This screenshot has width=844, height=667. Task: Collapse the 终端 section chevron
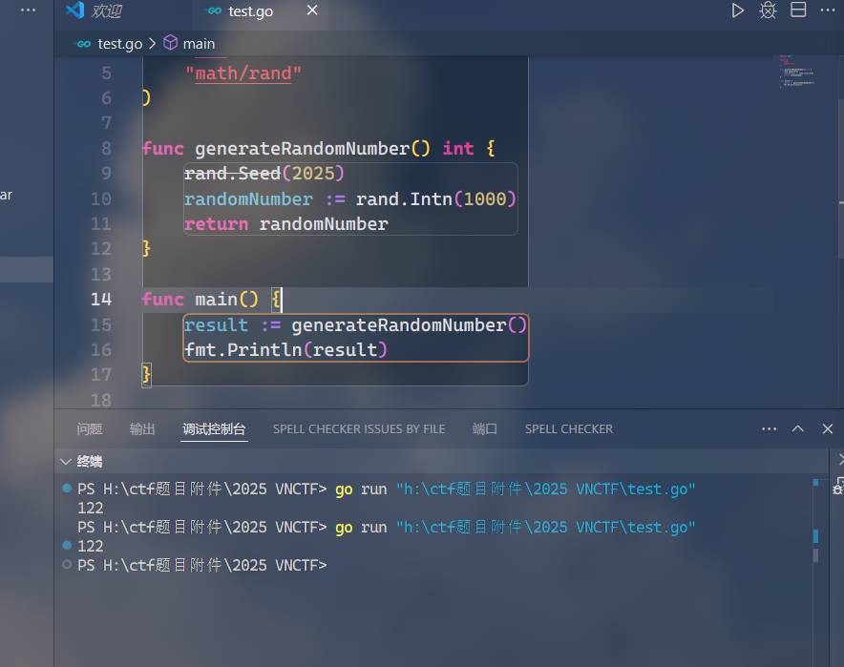coord(65,462)
